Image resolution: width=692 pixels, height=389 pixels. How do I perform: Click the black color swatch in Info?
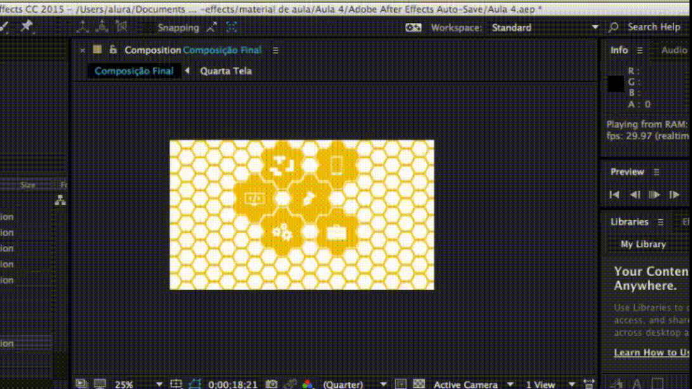point(616,84)
